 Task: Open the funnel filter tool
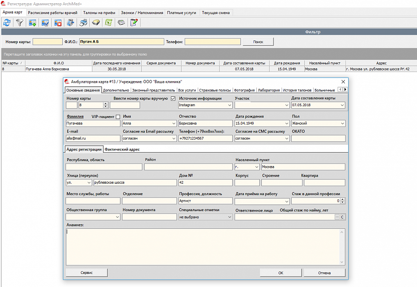coord(19,23)
